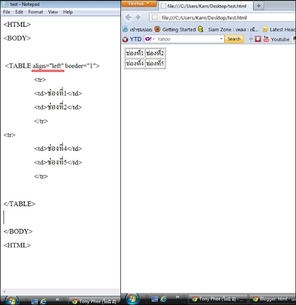296x305 pixels.
Task: Click into the Yahoo search box
Action: point(187,39)
